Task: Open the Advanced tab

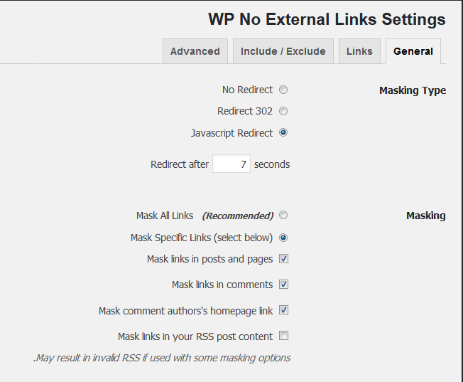Action: coord(195,51)
